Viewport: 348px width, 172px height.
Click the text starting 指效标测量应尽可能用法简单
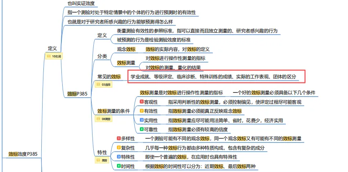pos(226,120)
